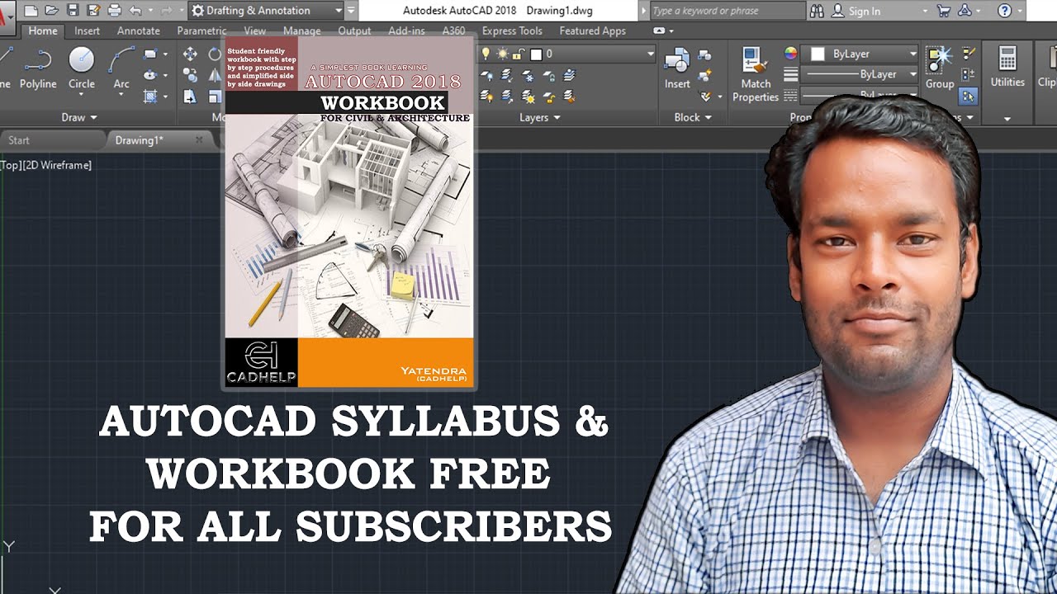The image size is (1057, 594).
Task: Open Quick Access Toolbar customize arrow
Action: tap(352, 11)
